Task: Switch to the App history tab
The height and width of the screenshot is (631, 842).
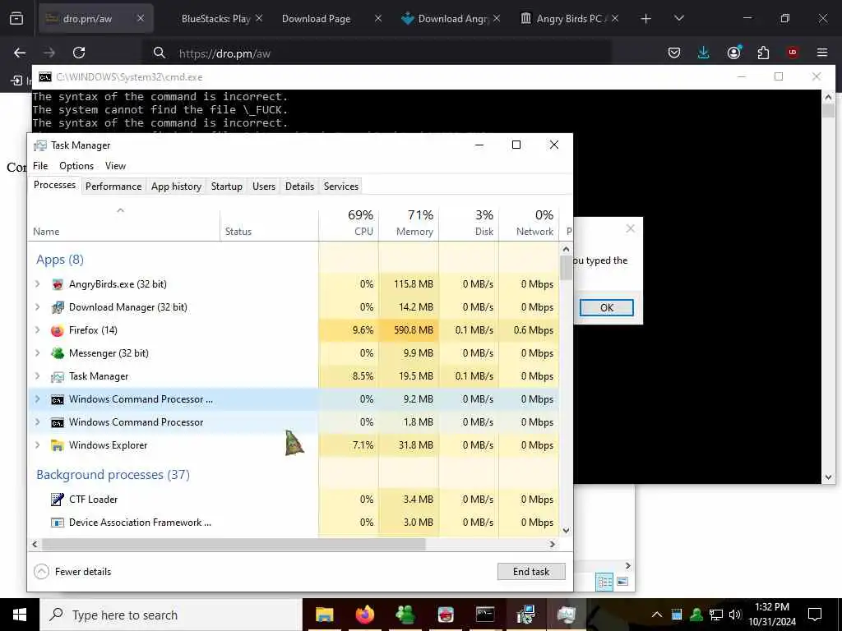Action: point(176,187)
